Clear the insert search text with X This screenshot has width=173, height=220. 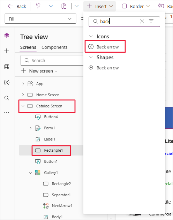(x=142, y=21)
